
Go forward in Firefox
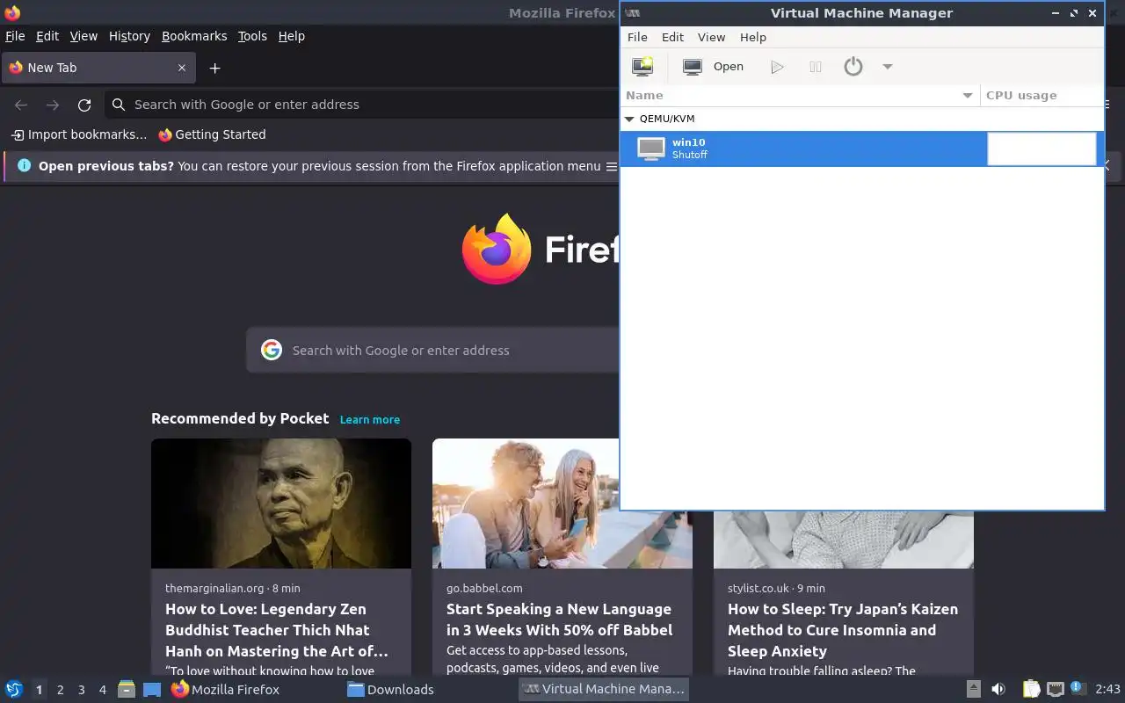pos(53,105)
